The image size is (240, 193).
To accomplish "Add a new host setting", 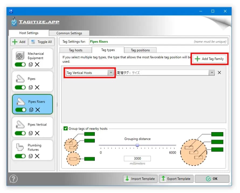I will coord(19,42).
